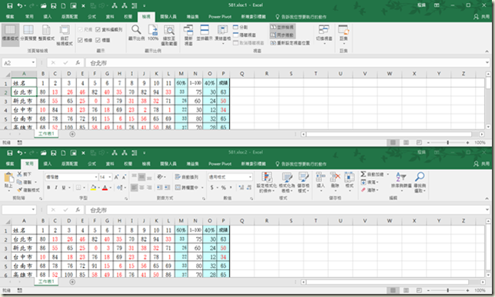Screen dimensions: 495x297
Task: Click the percent style button
Action: [x=224, y=188]
